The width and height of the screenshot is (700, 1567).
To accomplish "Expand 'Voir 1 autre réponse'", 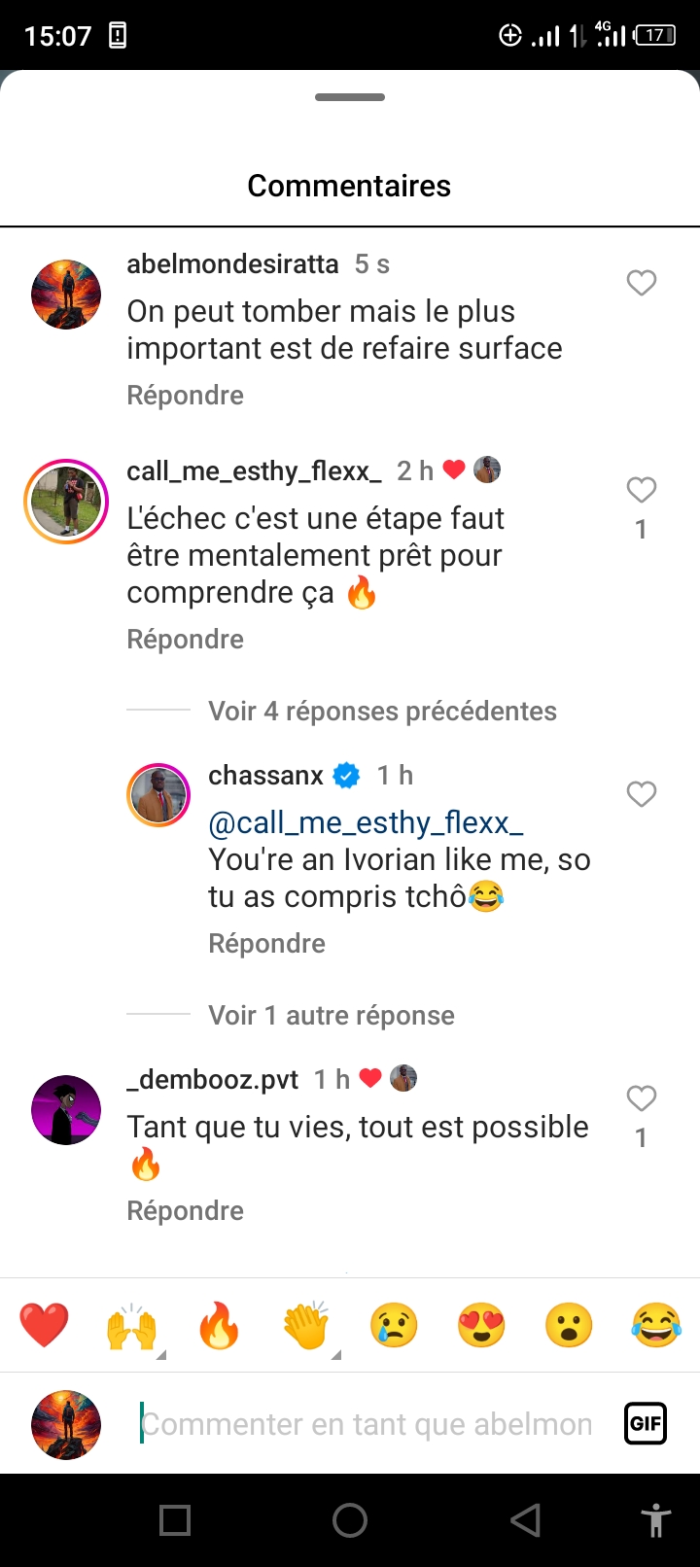I will point(332,1016).
